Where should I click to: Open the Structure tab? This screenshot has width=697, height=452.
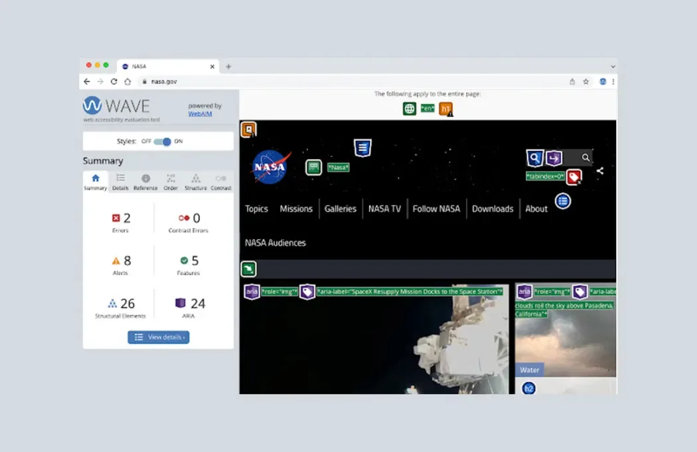pos(196,182)
